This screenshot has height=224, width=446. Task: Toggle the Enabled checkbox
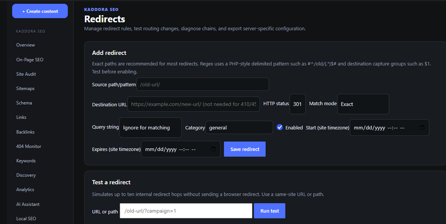pyautogui.click(x=280, y=127)
